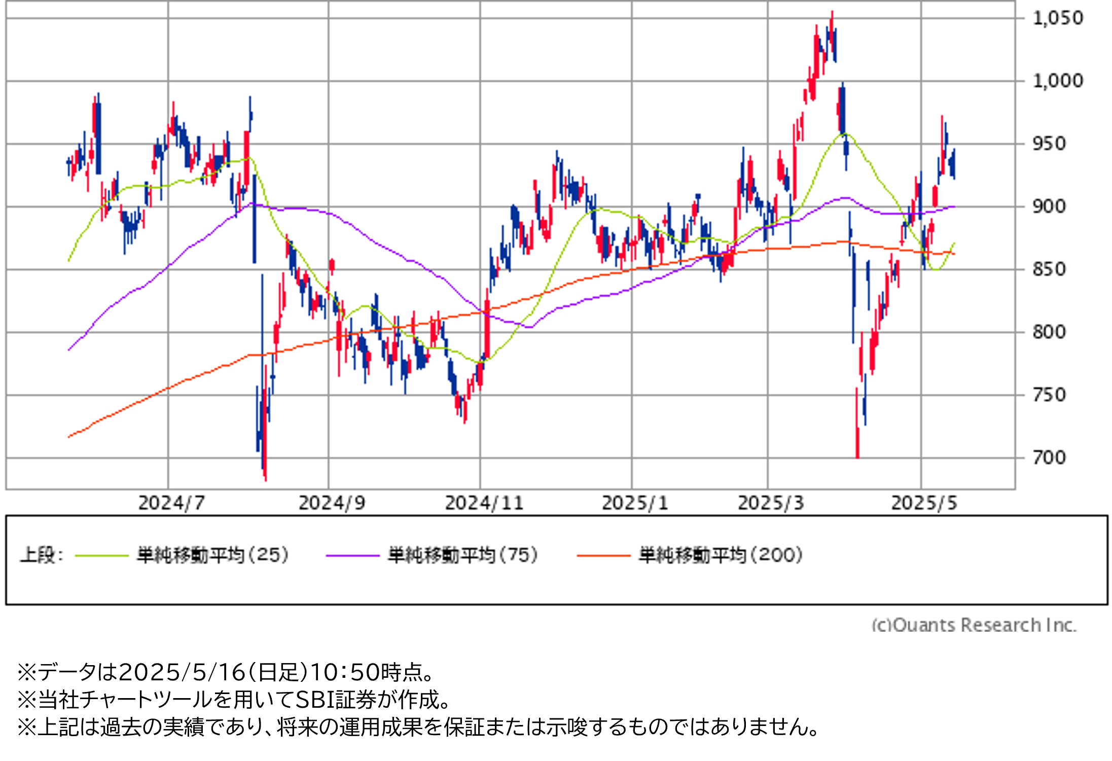
Task: Click the 750 price axis label
Action: point(1049,395)
